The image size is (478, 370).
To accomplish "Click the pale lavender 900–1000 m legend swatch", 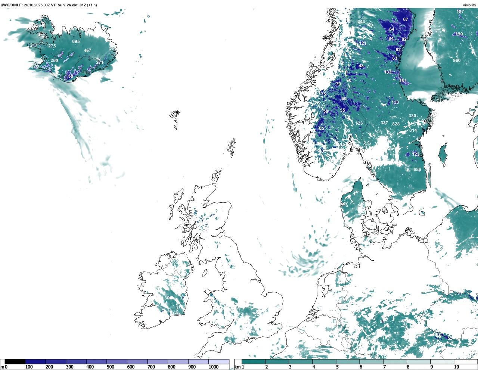I will pyautogui.click(x=198, y=361).
